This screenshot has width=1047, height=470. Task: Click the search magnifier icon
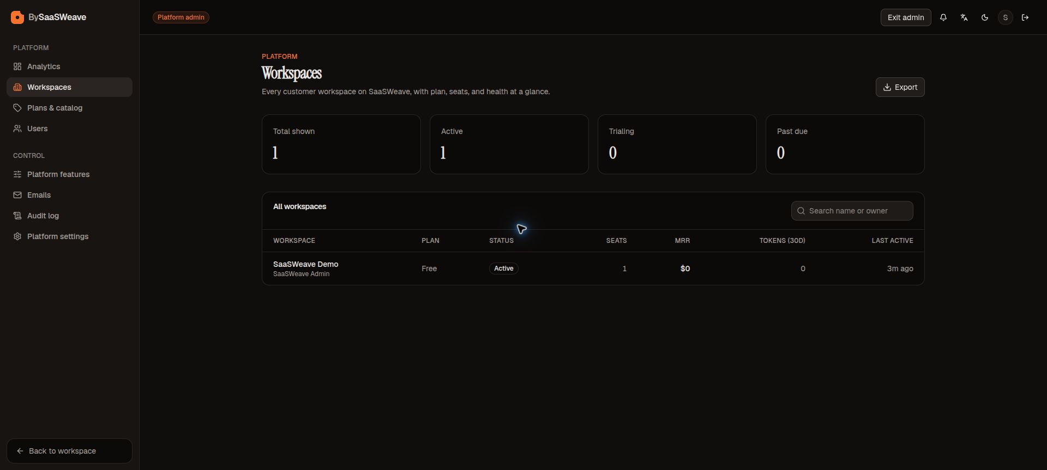[x=801, y=211]
